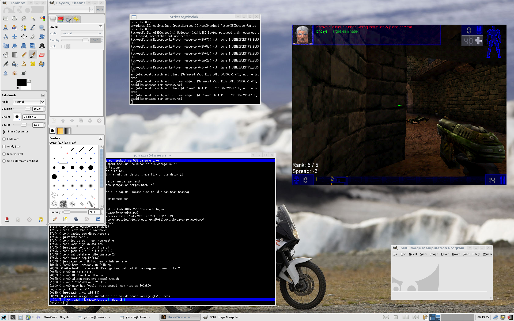Switch to jorrizza@zitvlak taskbar item

(x=138, y=317)
